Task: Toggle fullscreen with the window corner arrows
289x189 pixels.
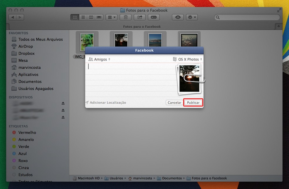Action: (279, 11)
